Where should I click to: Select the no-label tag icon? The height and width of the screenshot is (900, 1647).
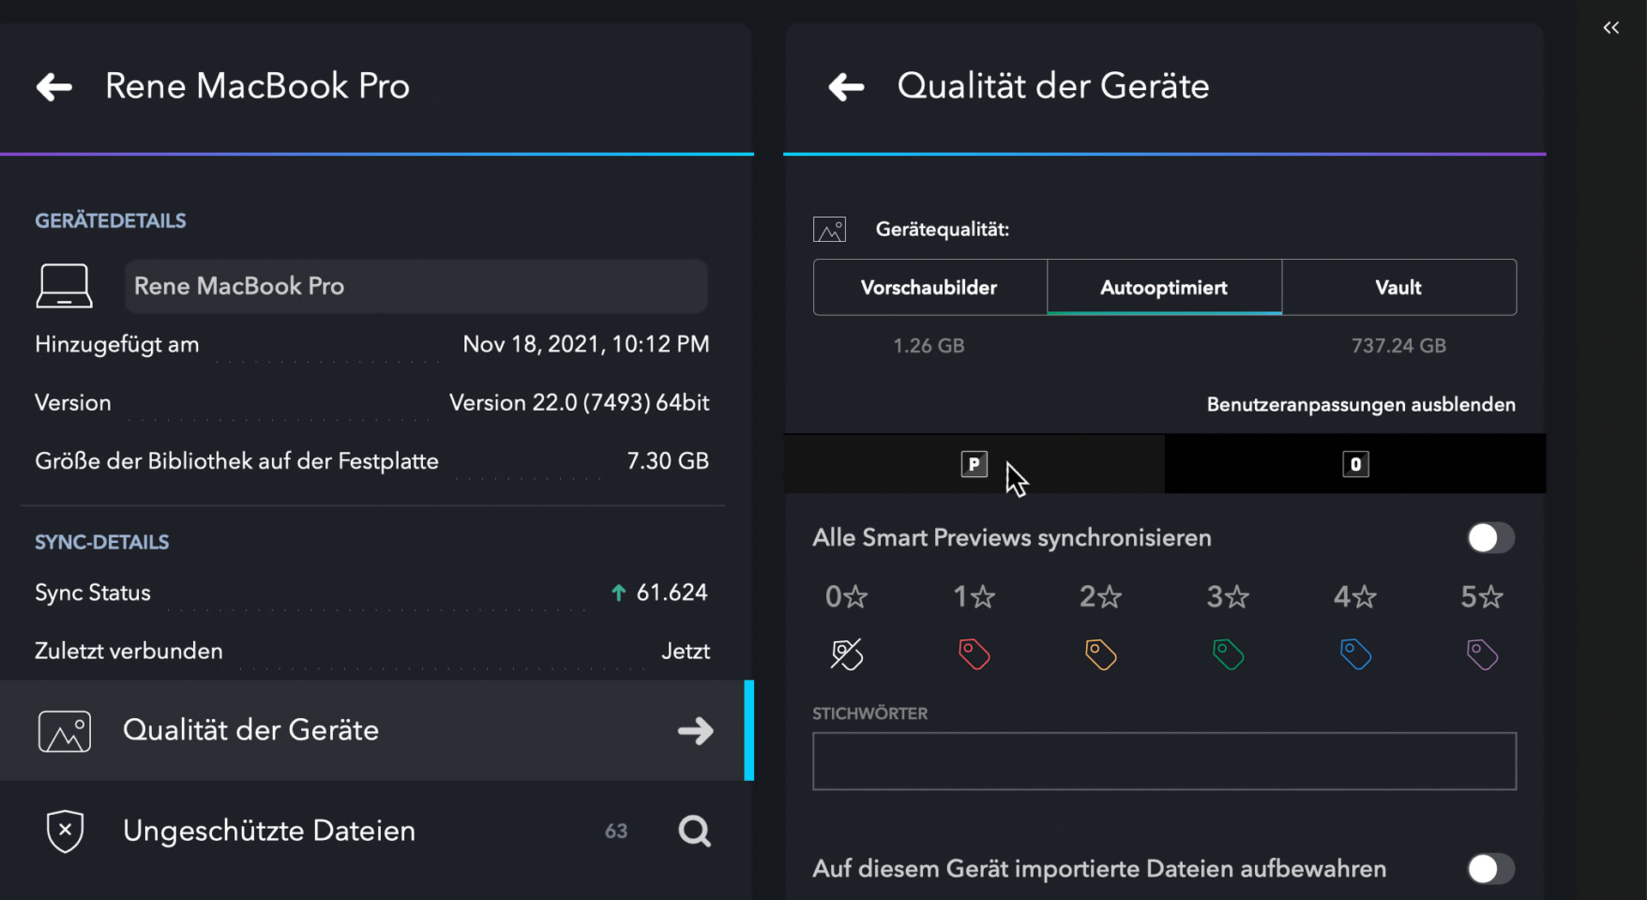[x=847, y=655]
